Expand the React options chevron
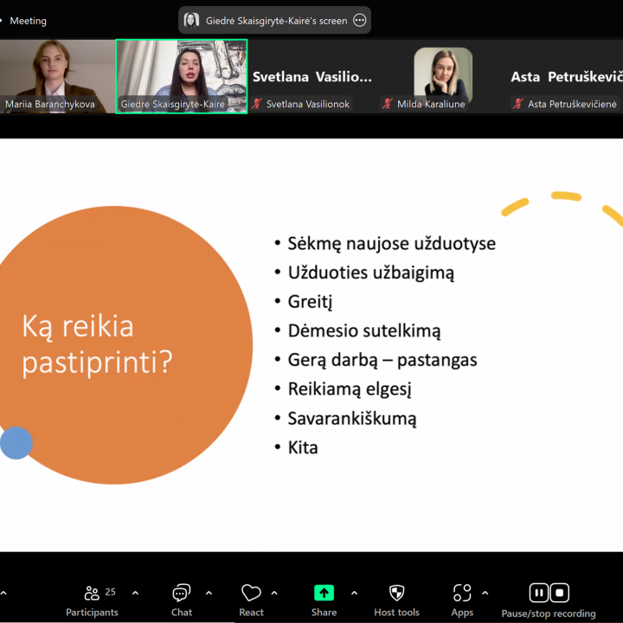Viewport: 623px width, 623px height. point(274,594)
